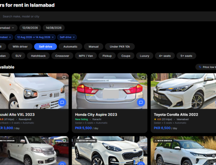The height and width of the screenshot is (165, 216).
Task: Filter by Coupe body type
Action: (x=126, y=56)
